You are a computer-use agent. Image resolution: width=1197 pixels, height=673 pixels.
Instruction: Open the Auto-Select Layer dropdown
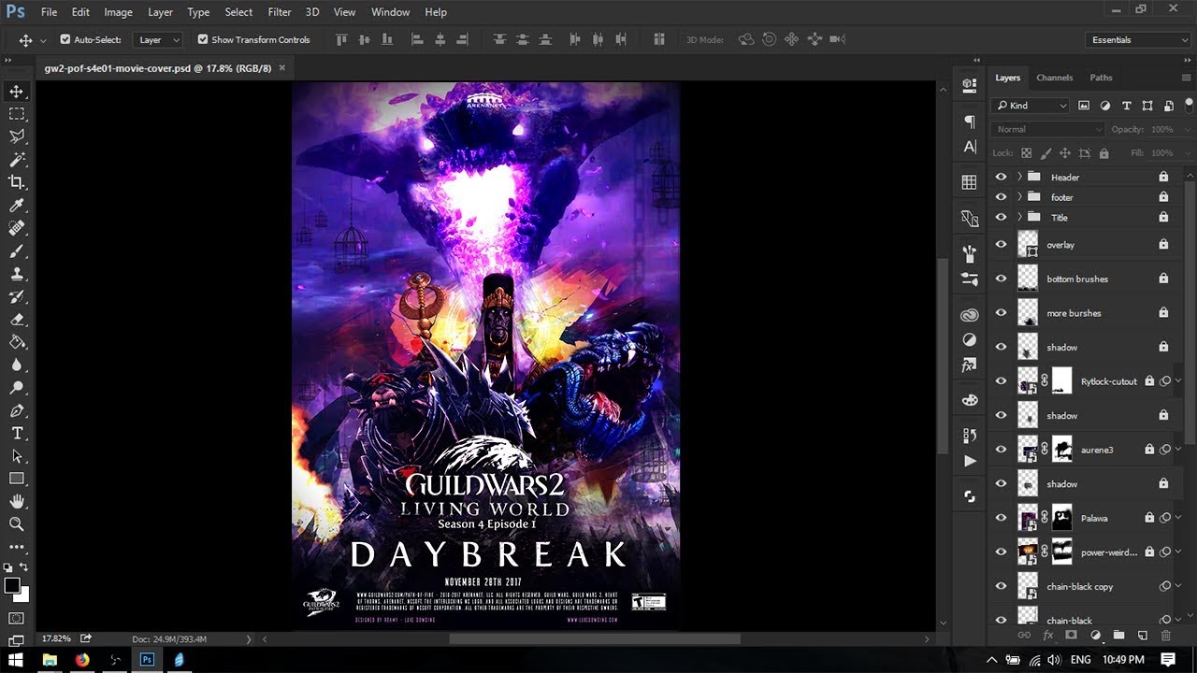point(158,40)
